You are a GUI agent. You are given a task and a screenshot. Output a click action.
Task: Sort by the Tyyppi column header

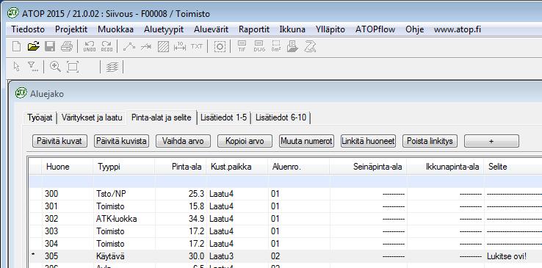point(123,167)
